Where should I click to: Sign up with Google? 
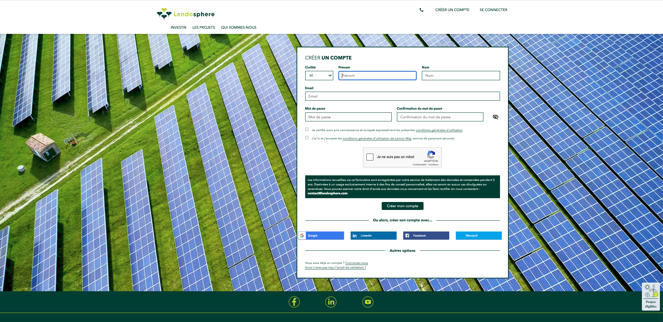click(x=321, y=236)
